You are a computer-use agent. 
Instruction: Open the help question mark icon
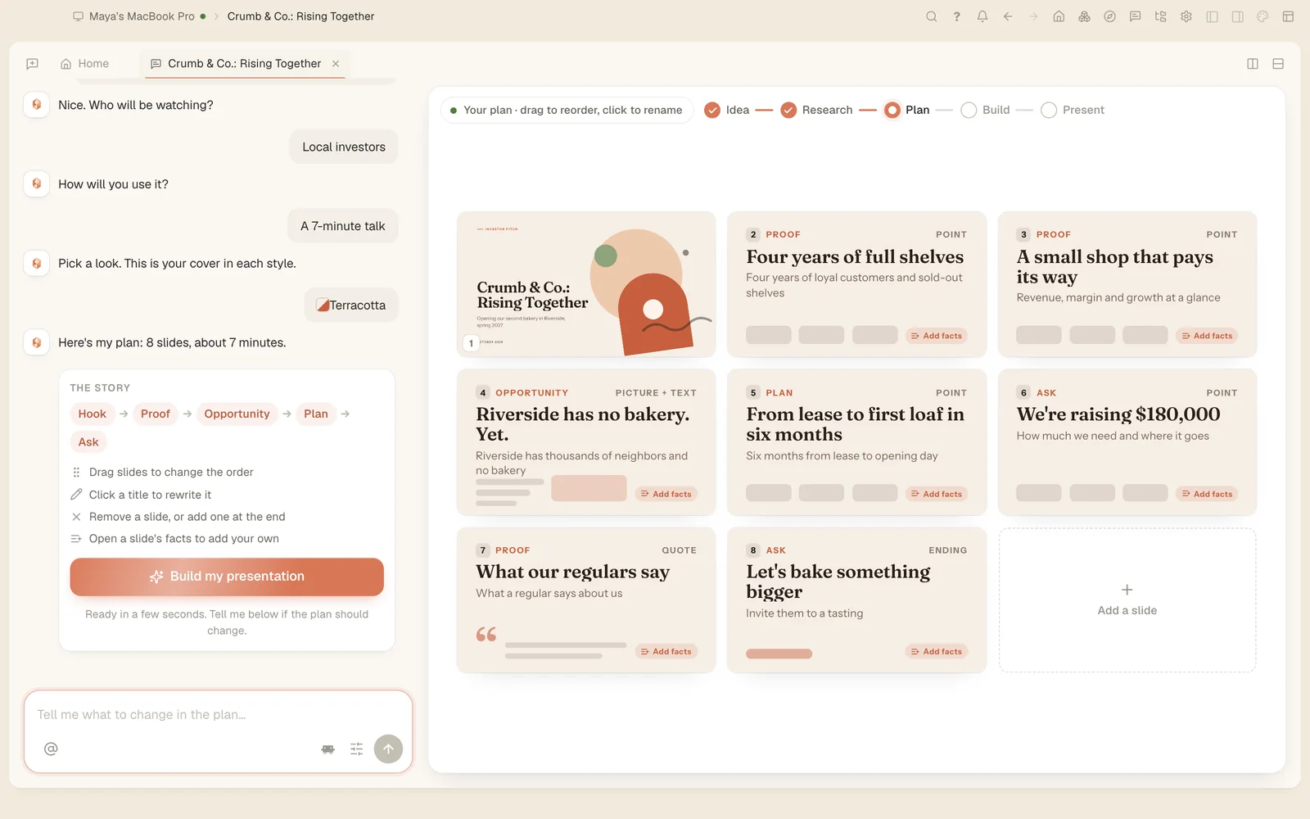coord(956,16)
